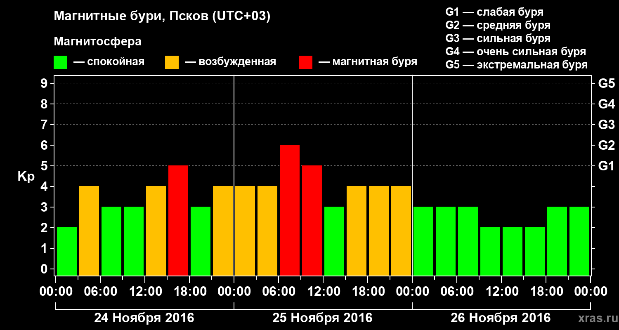The image size is (619, 330).
Task: Click the Kp axis label
Action: 26,177
